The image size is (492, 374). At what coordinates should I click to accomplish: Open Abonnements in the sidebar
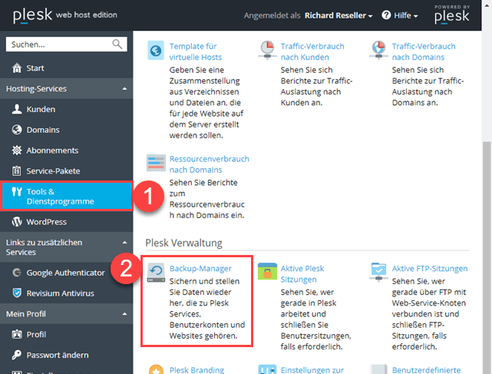pyautogui.click(x=66, y=151)
